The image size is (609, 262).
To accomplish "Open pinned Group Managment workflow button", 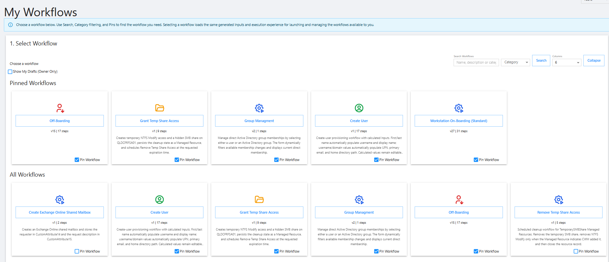I will [x=259, y=121].
